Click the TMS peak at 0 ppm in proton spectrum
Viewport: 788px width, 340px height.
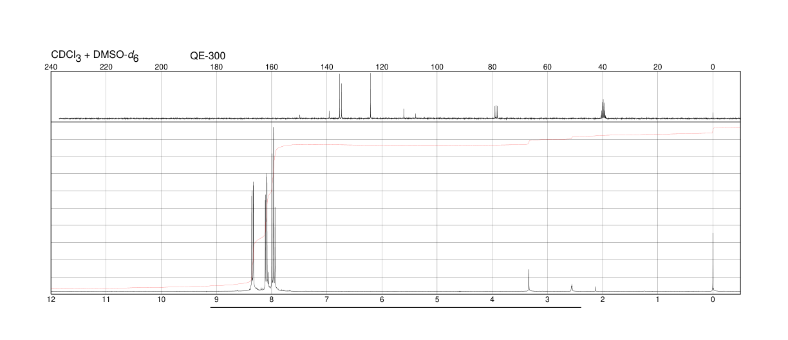[x=713, y=261]
